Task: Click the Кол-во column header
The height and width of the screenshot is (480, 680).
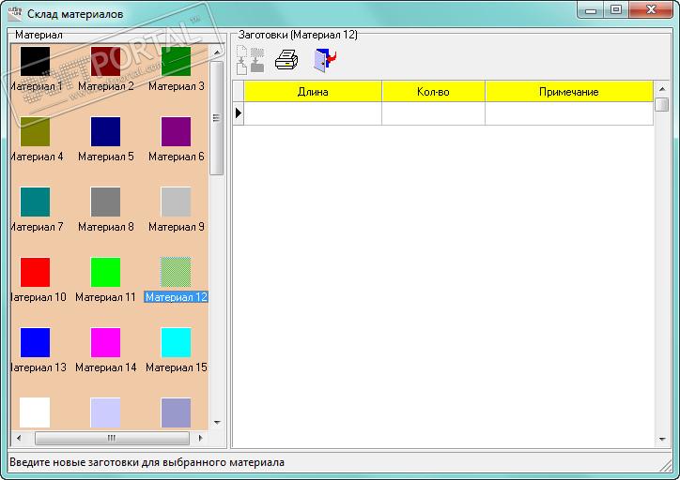Action: (433, 91)
